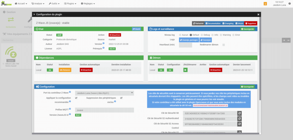This screenshot has width=293, height=140.
Task: Toggle Suppression des périphériques exclus checkbox
Action: (121, 98)
